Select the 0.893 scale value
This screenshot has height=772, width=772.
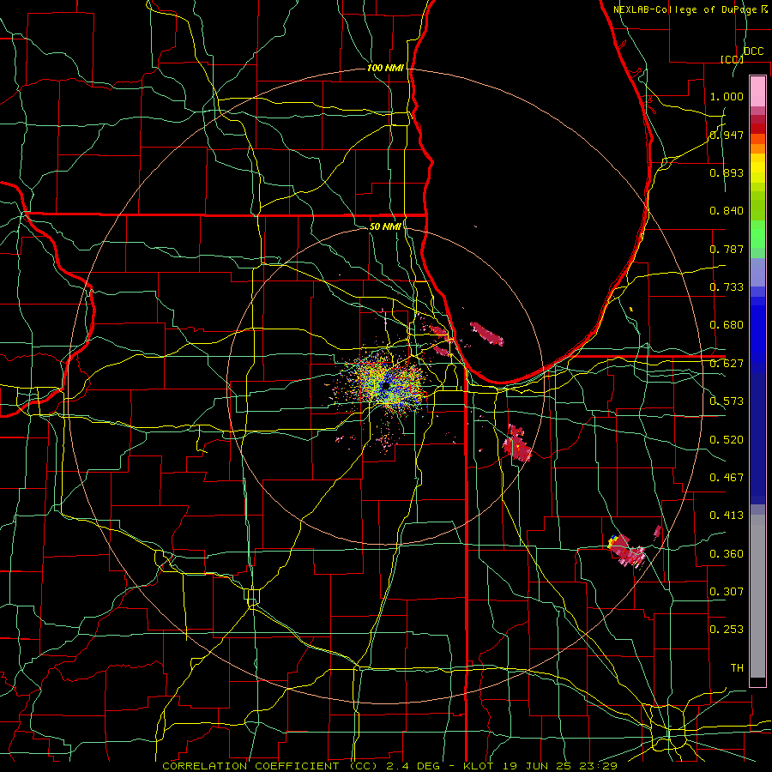click(x=727, y=172)
